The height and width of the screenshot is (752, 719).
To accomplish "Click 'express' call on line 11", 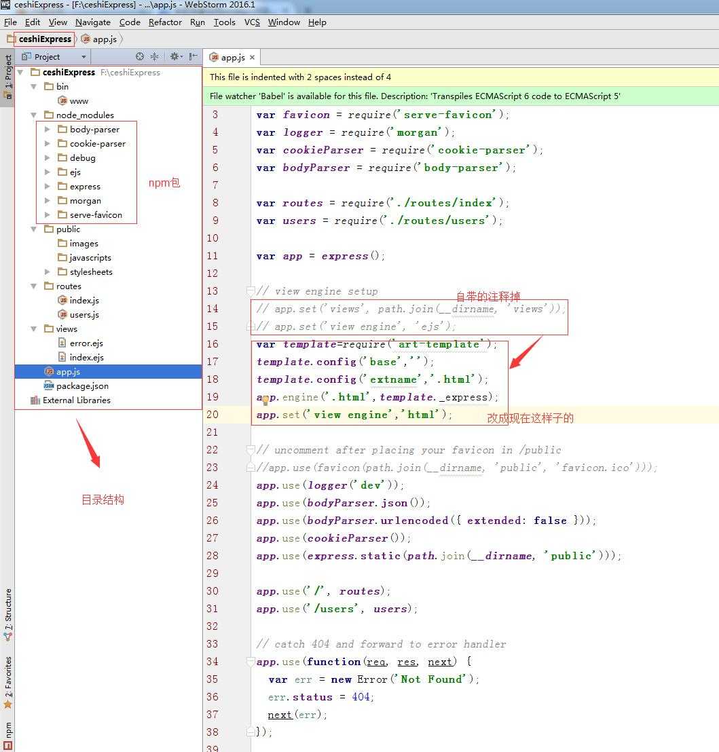I will [x=345, y=256].
